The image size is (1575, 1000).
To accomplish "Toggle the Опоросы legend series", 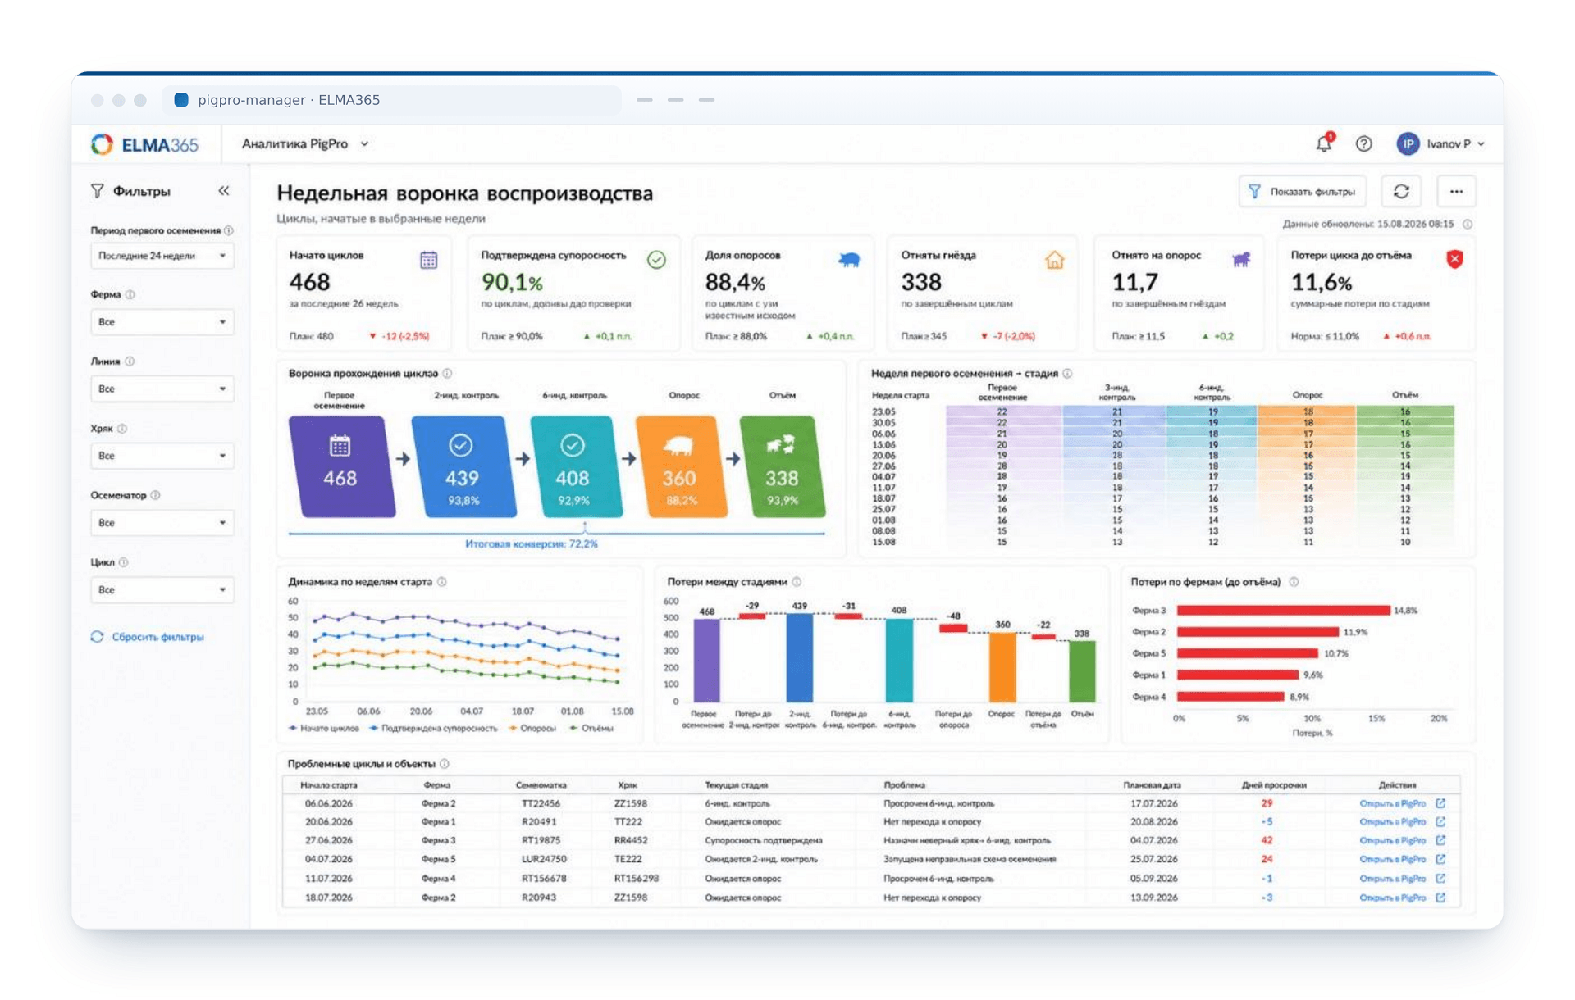I will 532,728.
